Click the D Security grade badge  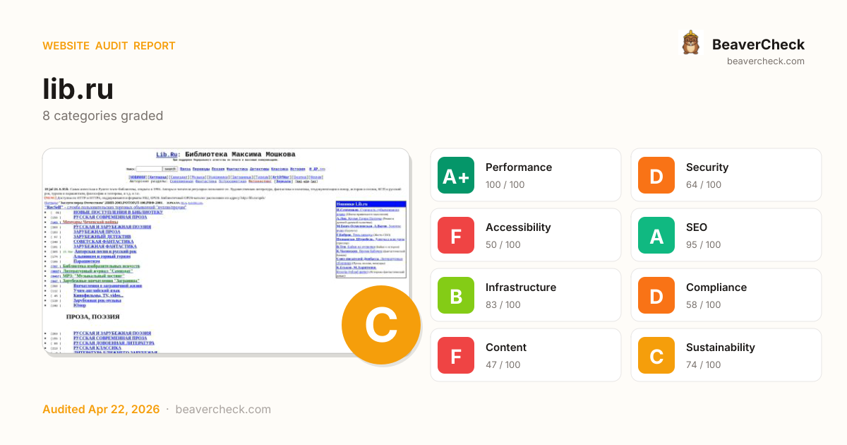(656, 175)
